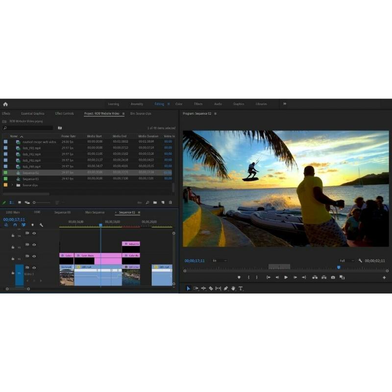The image size is (392, 392).
Task: Add marker in the timeline panel
Action: pos(32,225)
